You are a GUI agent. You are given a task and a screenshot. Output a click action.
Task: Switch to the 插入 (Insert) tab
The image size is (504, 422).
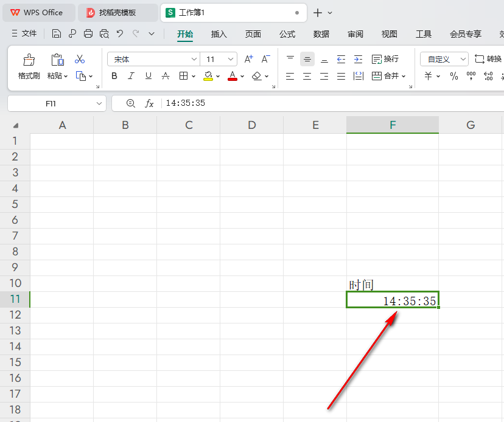coord(219,34)
